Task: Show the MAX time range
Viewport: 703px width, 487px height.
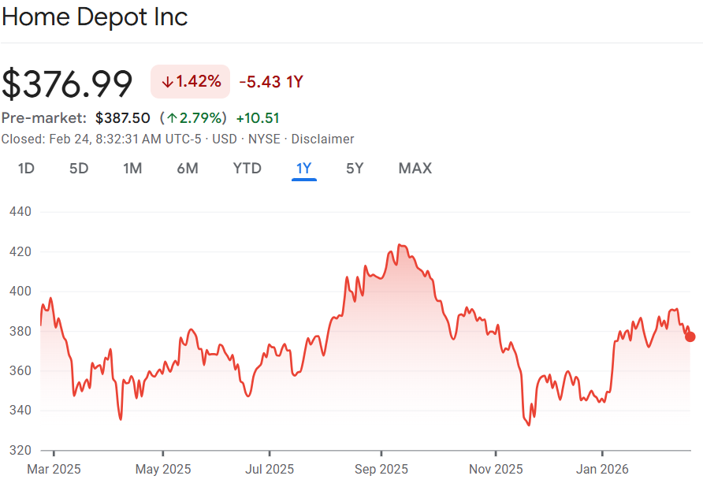Action: click(415, 168)
